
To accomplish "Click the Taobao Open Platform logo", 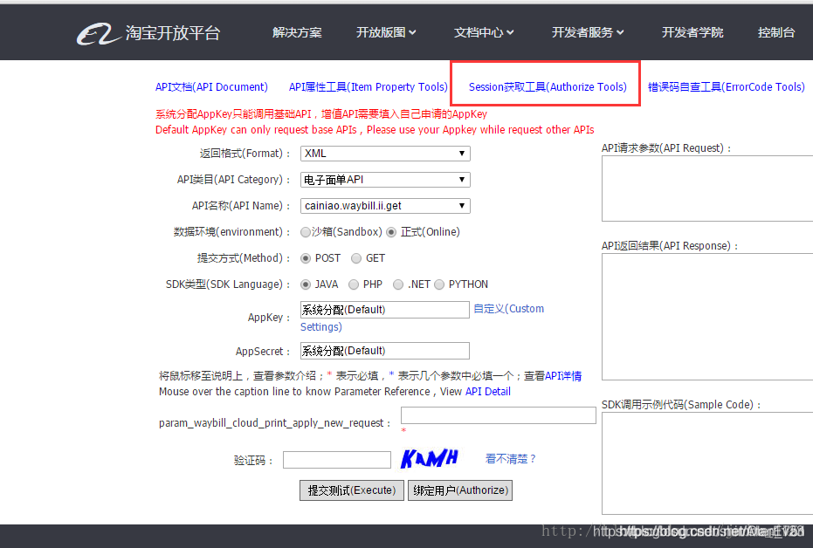I will [148, 32].
